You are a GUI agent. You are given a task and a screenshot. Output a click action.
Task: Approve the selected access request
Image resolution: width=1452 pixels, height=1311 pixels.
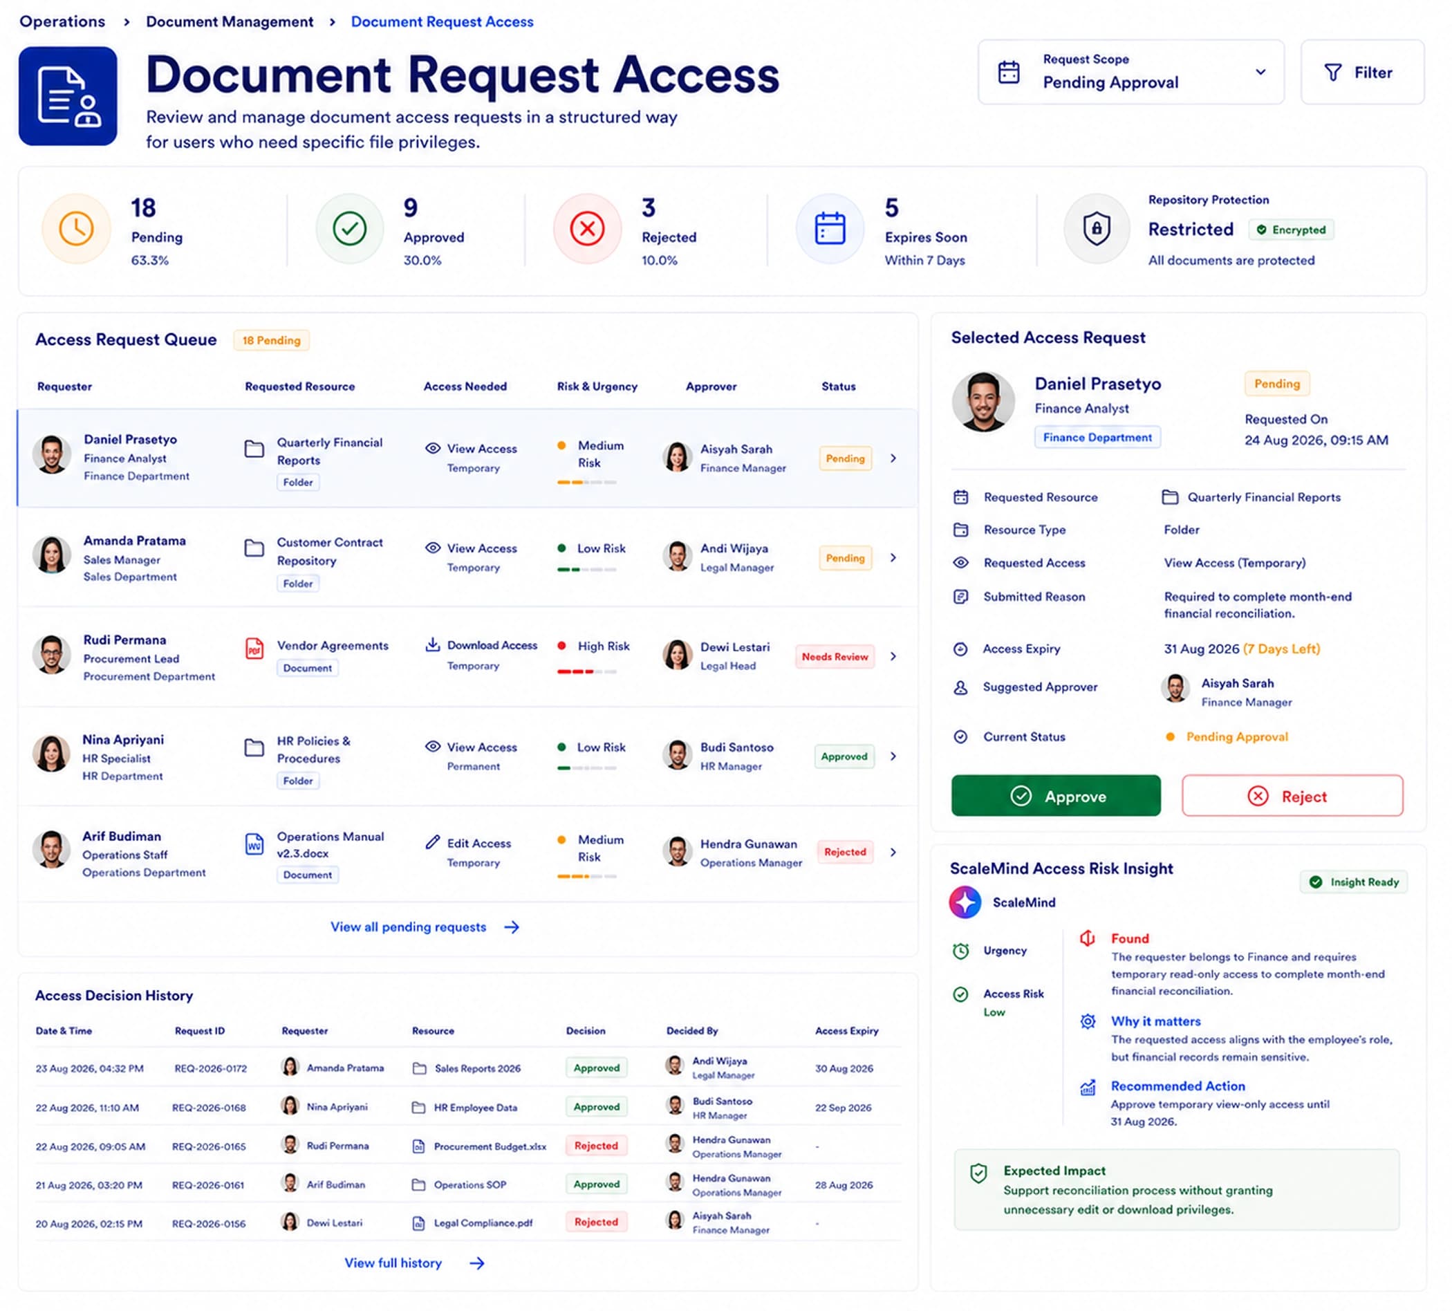tap(1056, 796)
